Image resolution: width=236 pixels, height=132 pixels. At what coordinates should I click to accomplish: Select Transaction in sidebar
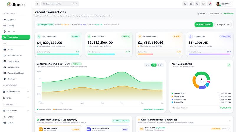tap(16, 37)
